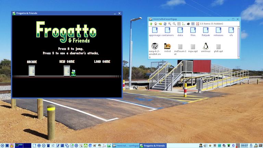Open the sfs folder

231,32
